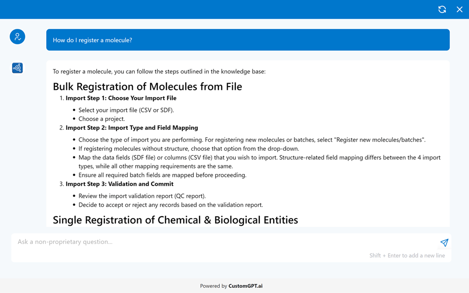The height and width of the screenshot is (293, 469).
Task: Click the chatbot avatar icon
Action: (x=17, y=68)
